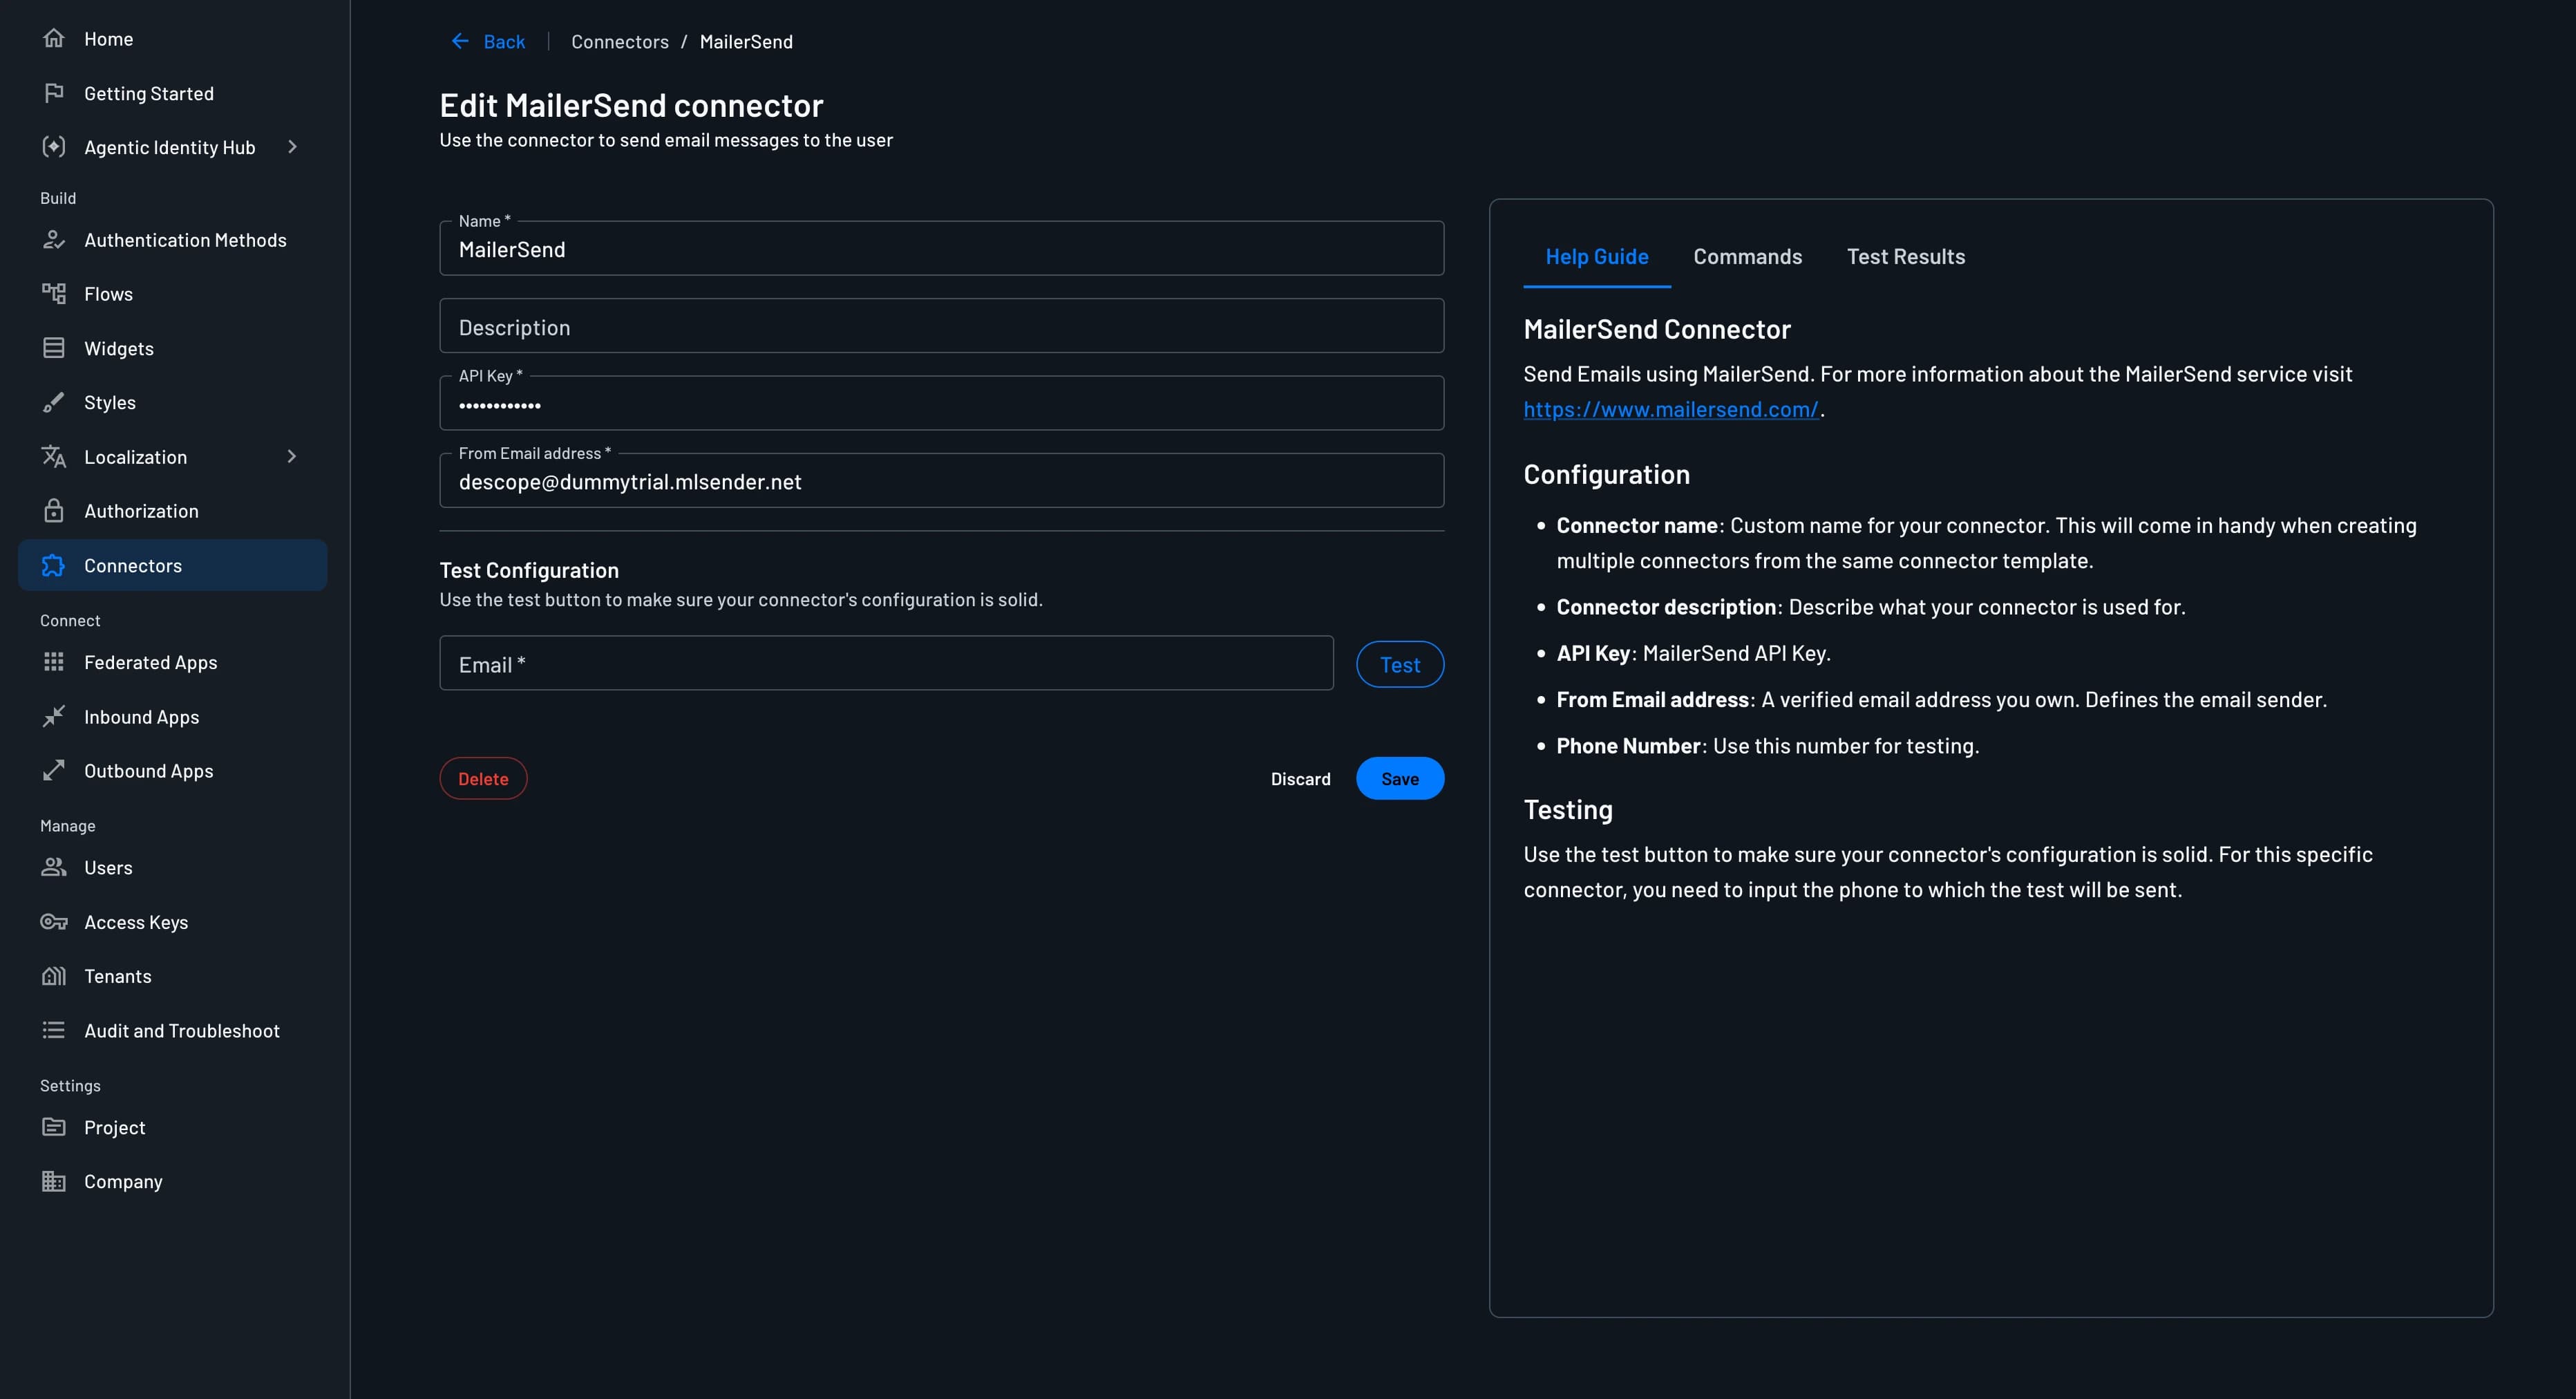Screen dimensions: 2576x1399
Task: Click the Flows diagram icon
Action: pos(54,294)
